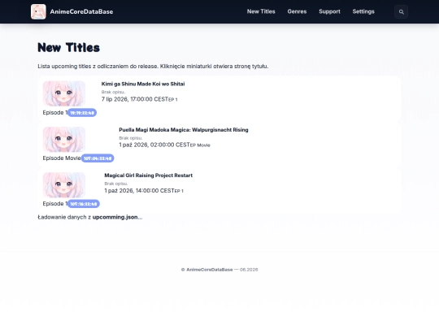Click title Magical Girl Raising Project Restart

tap(149, 175)
